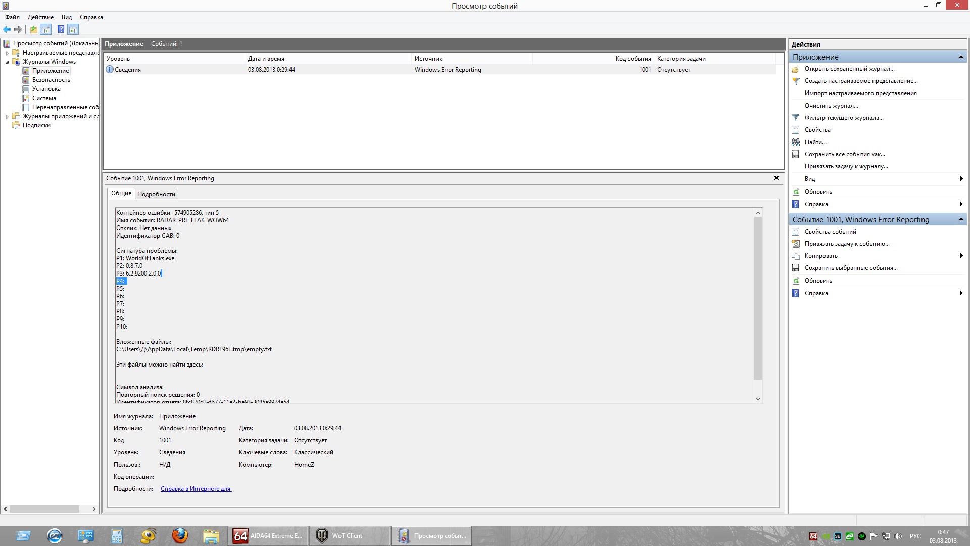Click the Create custom view icon
The height and width of the screenshot is (546, 970).
[x=796, y=81]
